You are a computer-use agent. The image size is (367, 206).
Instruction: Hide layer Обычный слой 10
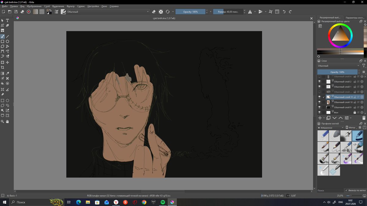tap(319, 102)
